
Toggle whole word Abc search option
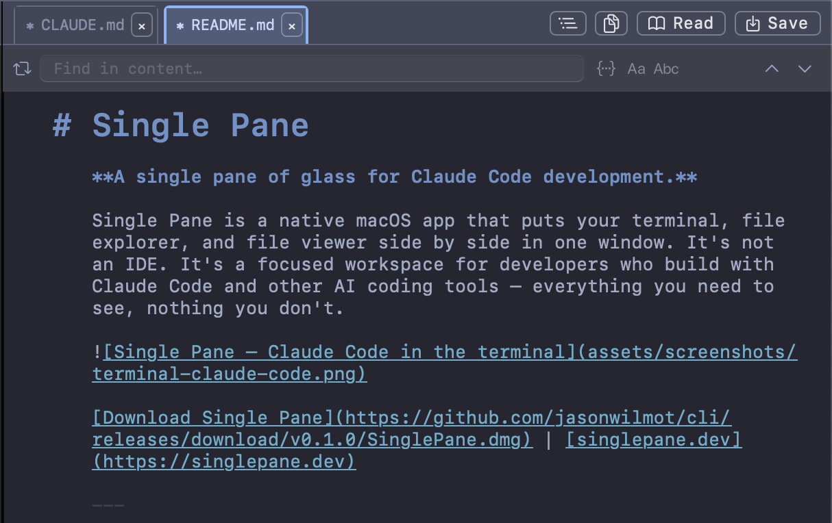(x=666, y=68)
